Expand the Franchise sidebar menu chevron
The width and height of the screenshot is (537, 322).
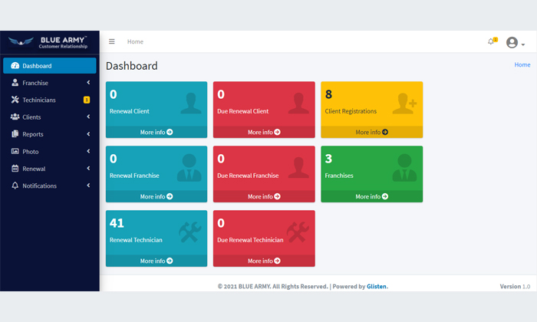pyautogui.click(x=88, y=83)
